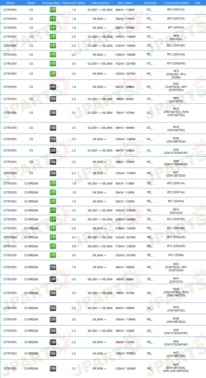
Task: Click "09.2005 ->" in the C5 BREAK row
Action: (x=100, y=201)
